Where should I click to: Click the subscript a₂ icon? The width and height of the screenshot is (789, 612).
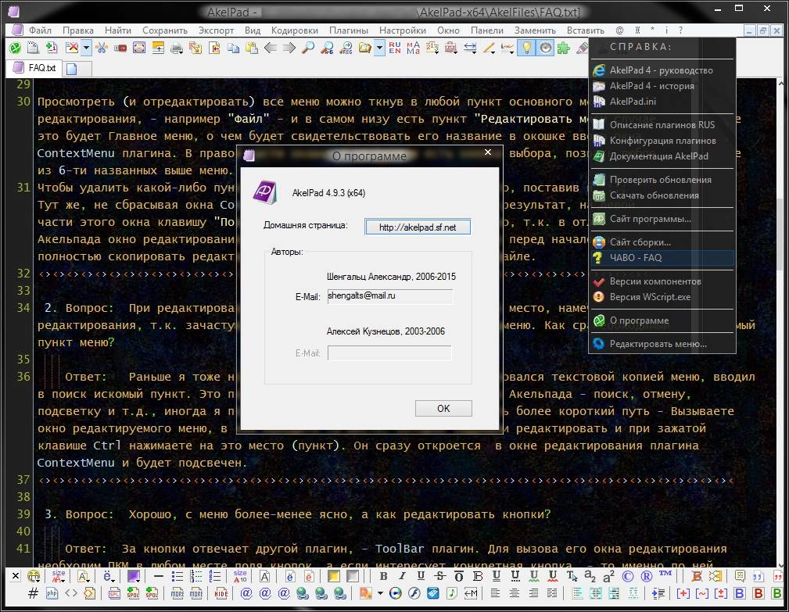pos(590,576)
